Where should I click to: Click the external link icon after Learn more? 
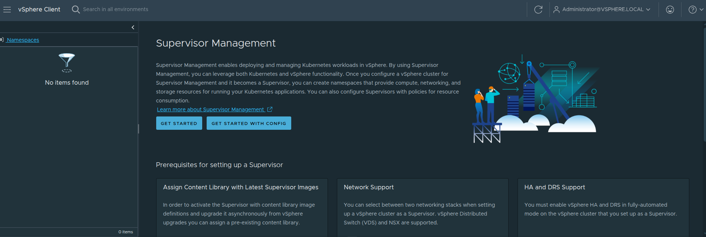pyautogui.click(x=270, y=109)
